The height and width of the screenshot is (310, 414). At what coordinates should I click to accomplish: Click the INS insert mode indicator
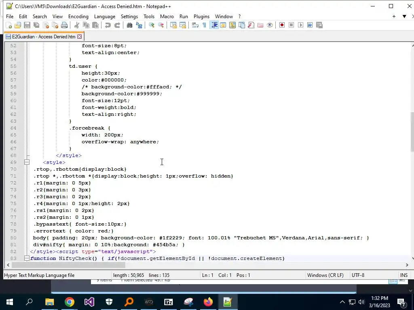404,275
